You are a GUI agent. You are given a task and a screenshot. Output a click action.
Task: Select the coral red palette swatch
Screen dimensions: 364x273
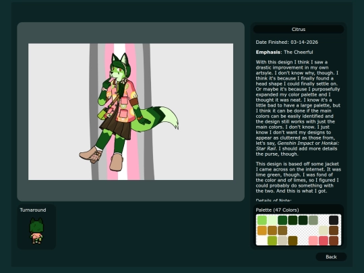(324, 241)
